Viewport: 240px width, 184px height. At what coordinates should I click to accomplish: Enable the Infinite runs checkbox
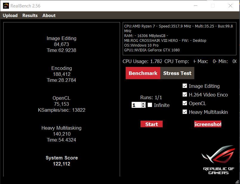tap(150, 105)
